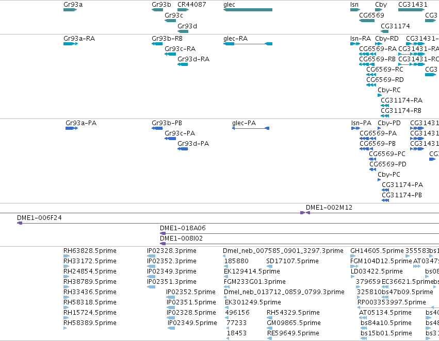Select Dmel_neb_007585_0901_3297.3prime EST

(224, 256)
